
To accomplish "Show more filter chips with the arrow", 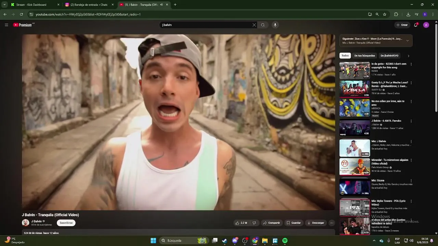I will tap(408, 56).
